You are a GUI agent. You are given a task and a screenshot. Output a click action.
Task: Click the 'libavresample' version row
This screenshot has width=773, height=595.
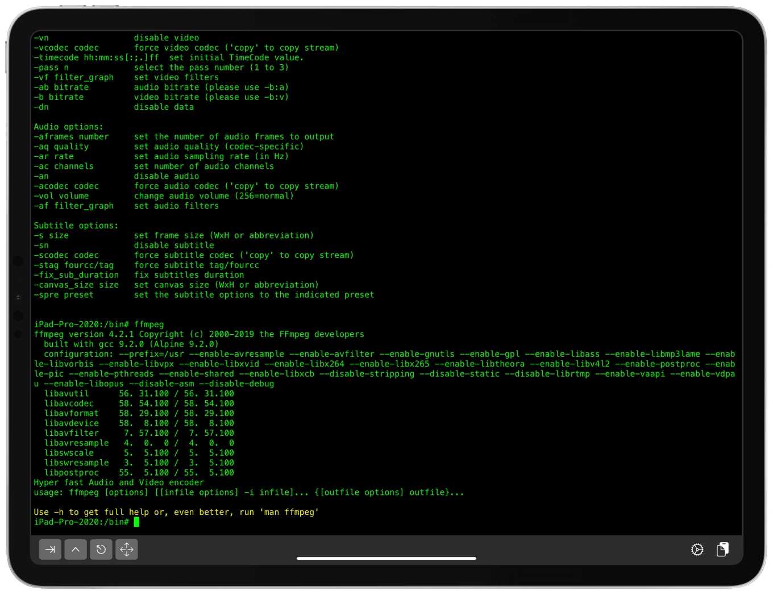pyautogui.click(x=139, y=443)
